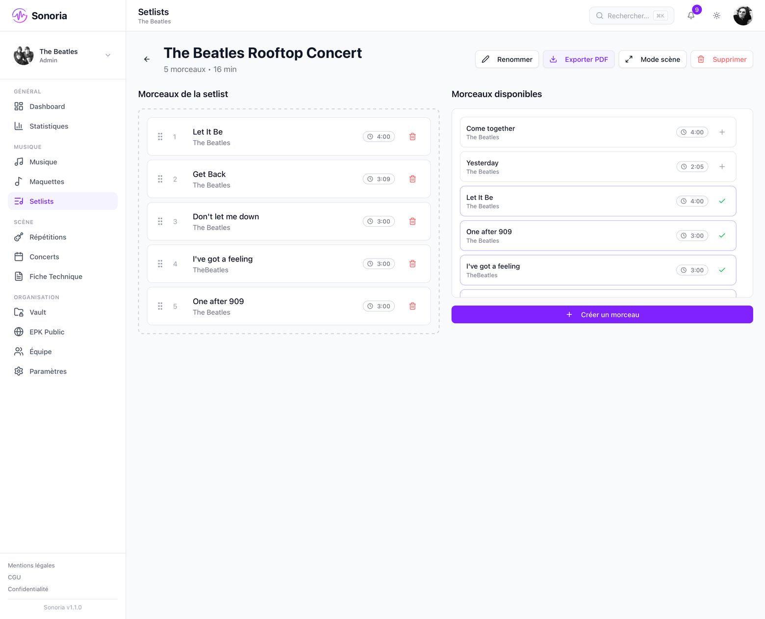Click the drag handle of Don't let me down

tap(160, 222)
